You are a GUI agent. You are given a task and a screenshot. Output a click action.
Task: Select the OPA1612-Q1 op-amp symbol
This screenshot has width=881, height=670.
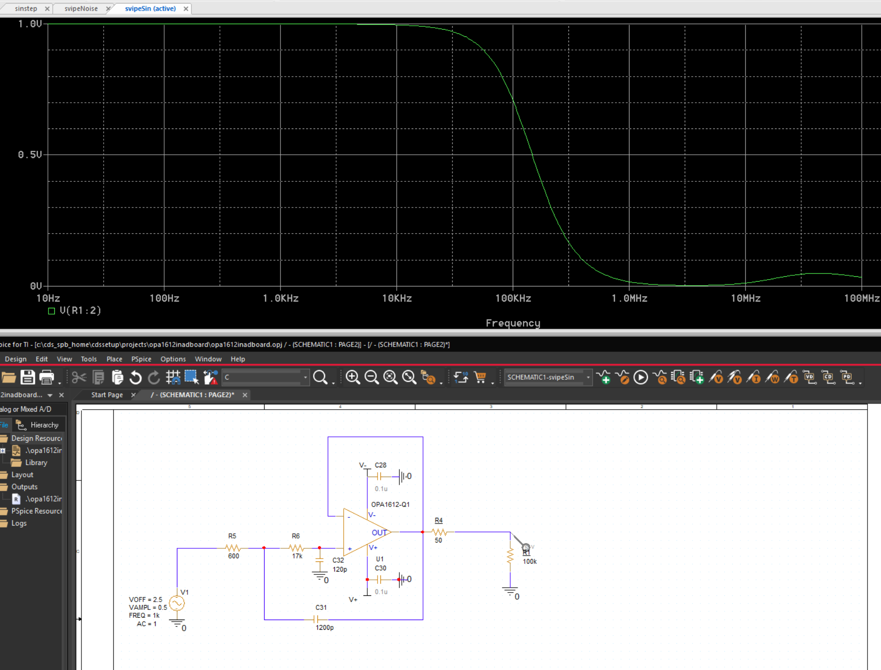point(366,532)
